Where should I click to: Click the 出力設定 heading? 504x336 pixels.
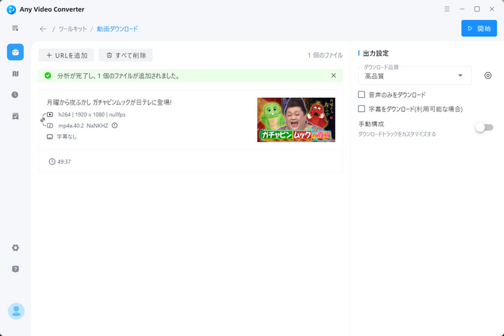point(376,53)
